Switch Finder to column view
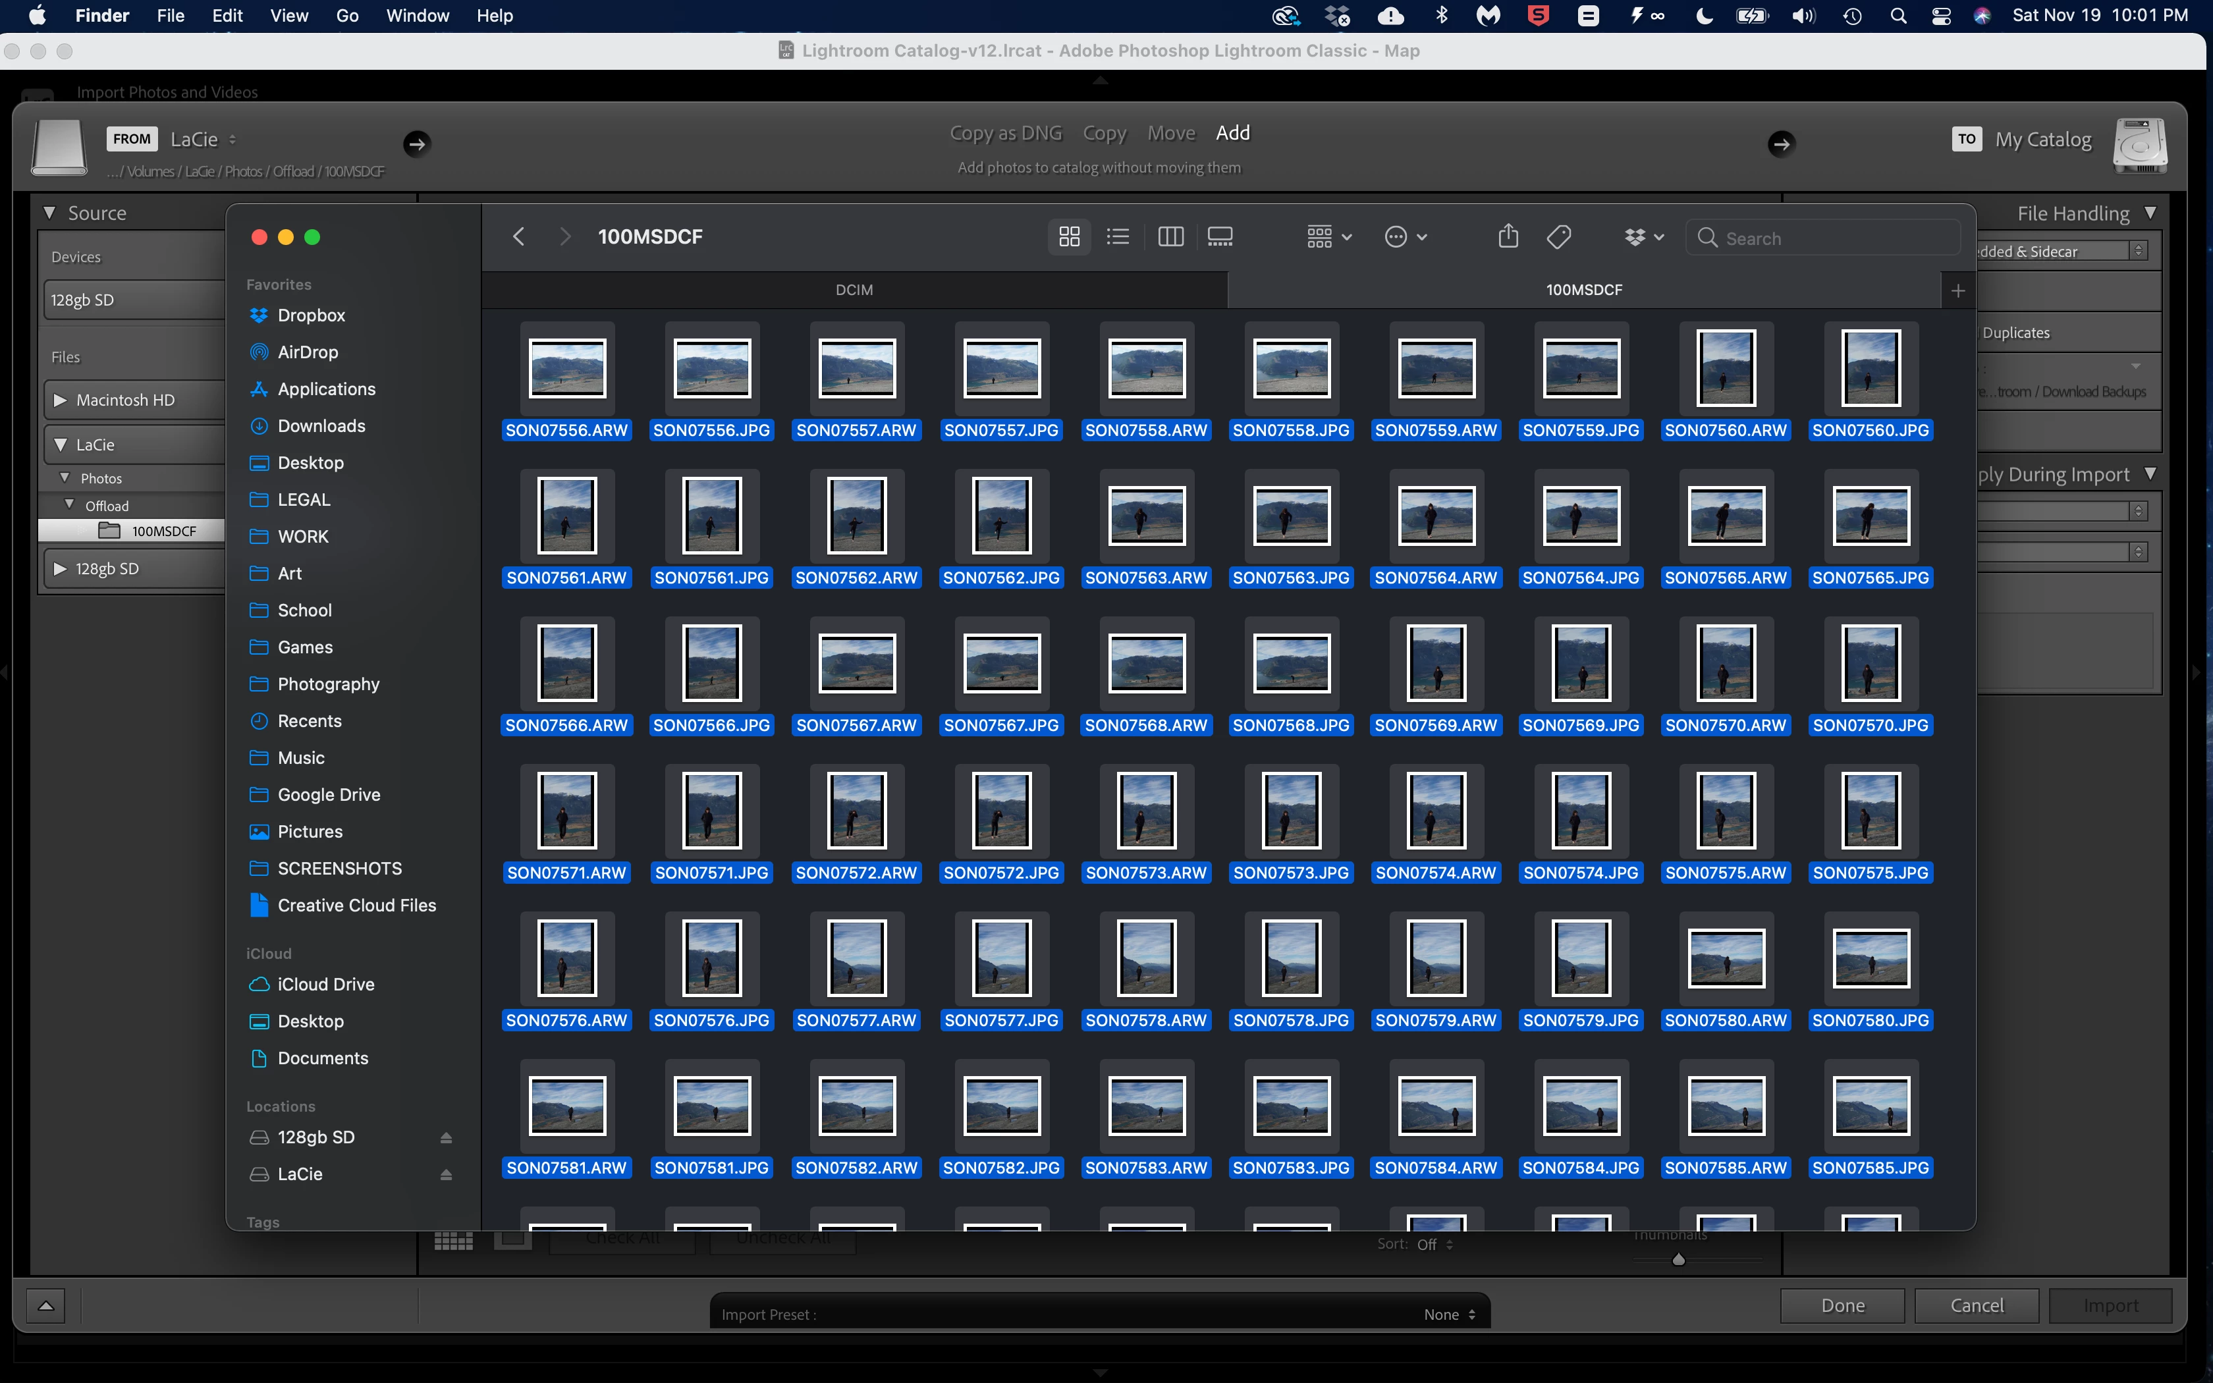The width and height of the screenshot is (2213, 1383). click(x=1170, y=237)
